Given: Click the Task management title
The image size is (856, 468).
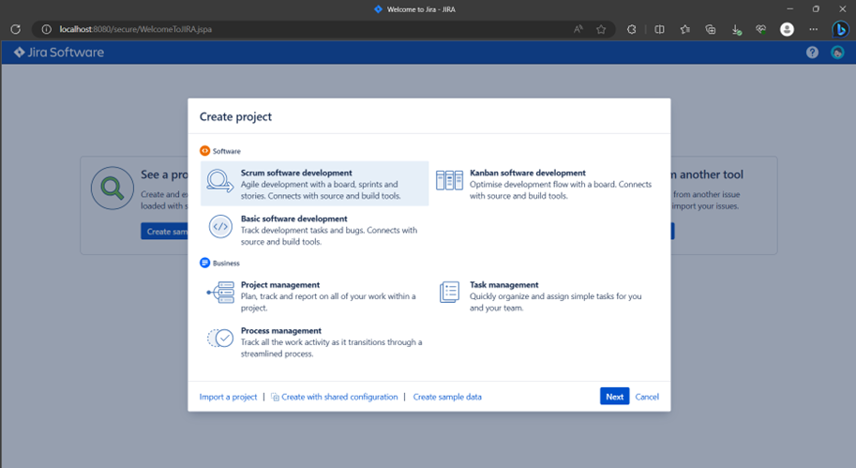Looking at the screenshot, I should pos(503,284).
